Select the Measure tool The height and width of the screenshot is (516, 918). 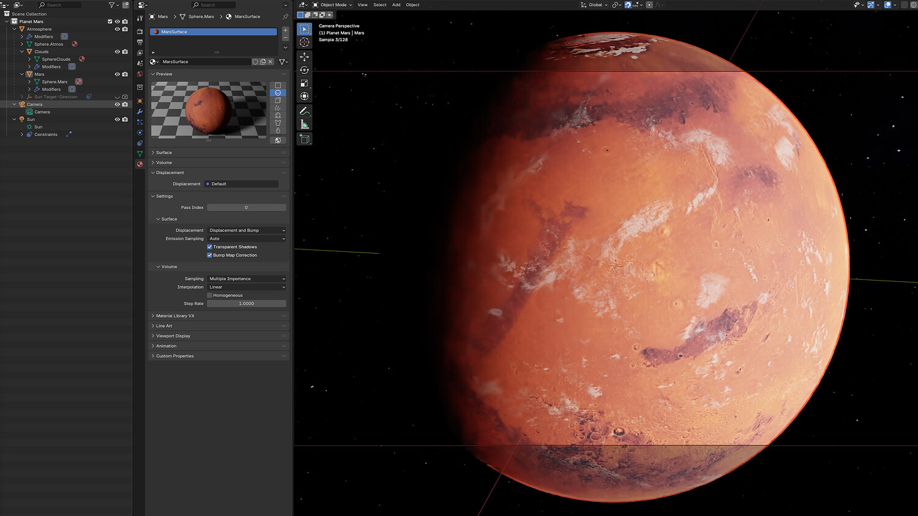[x=304, y=124]
